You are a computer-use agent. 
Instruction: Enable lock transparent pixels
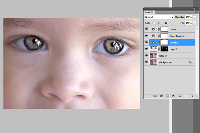154,23
